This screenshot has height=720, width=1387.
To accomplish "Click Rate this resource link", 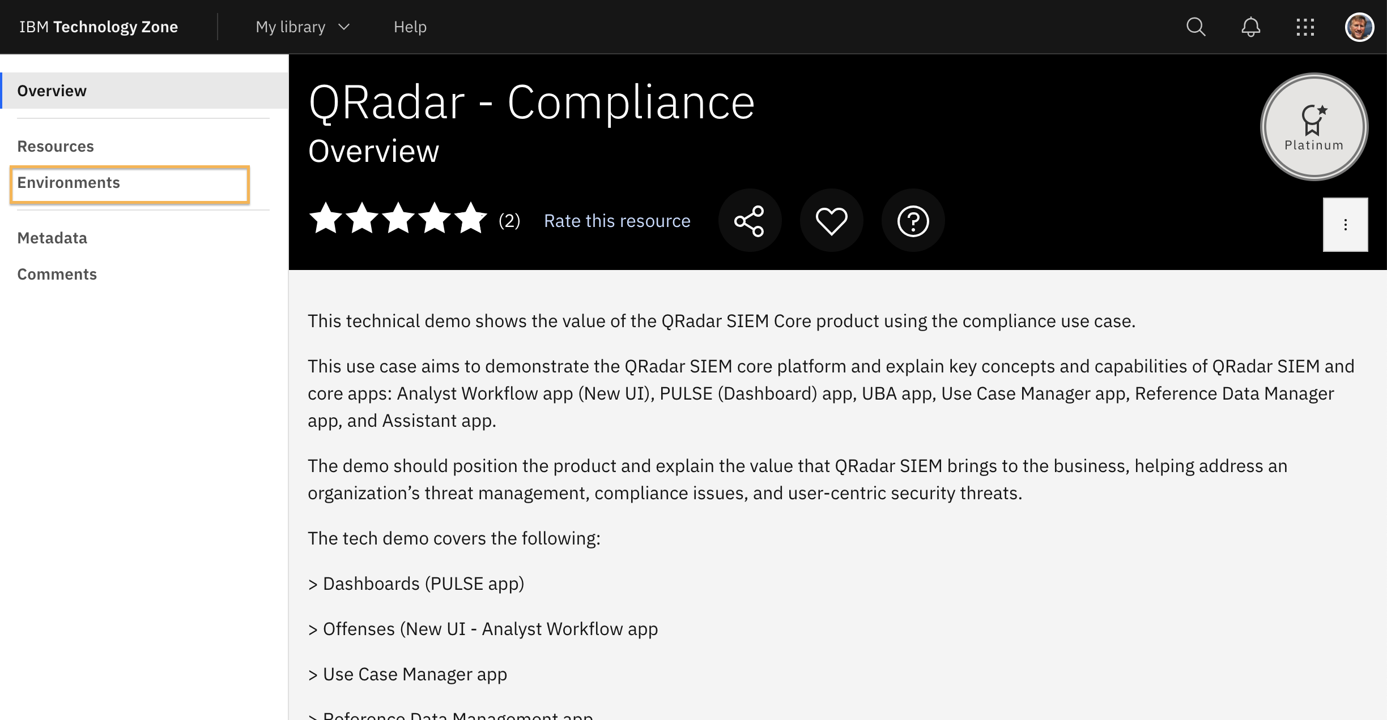I will pos(617,221).
